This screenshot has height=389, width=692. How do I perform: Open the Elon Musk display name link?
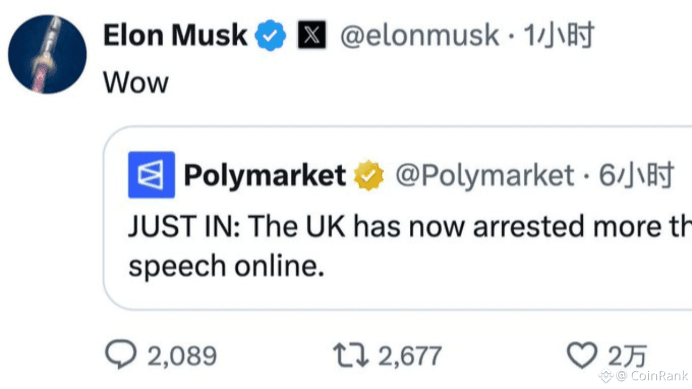click(175, 36)
